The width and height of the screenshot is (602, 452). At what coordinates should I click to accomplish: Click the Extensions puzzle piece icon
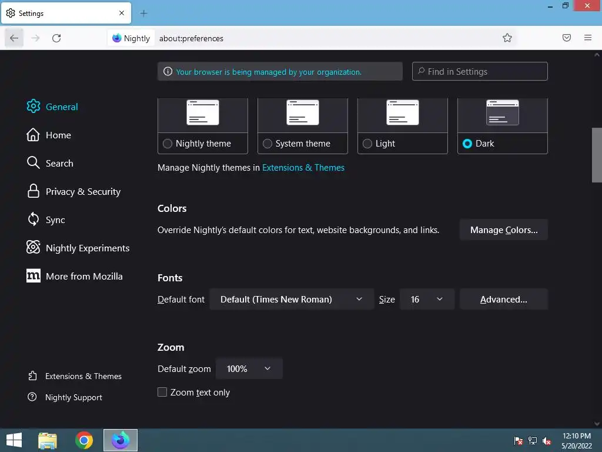(33, 375)
